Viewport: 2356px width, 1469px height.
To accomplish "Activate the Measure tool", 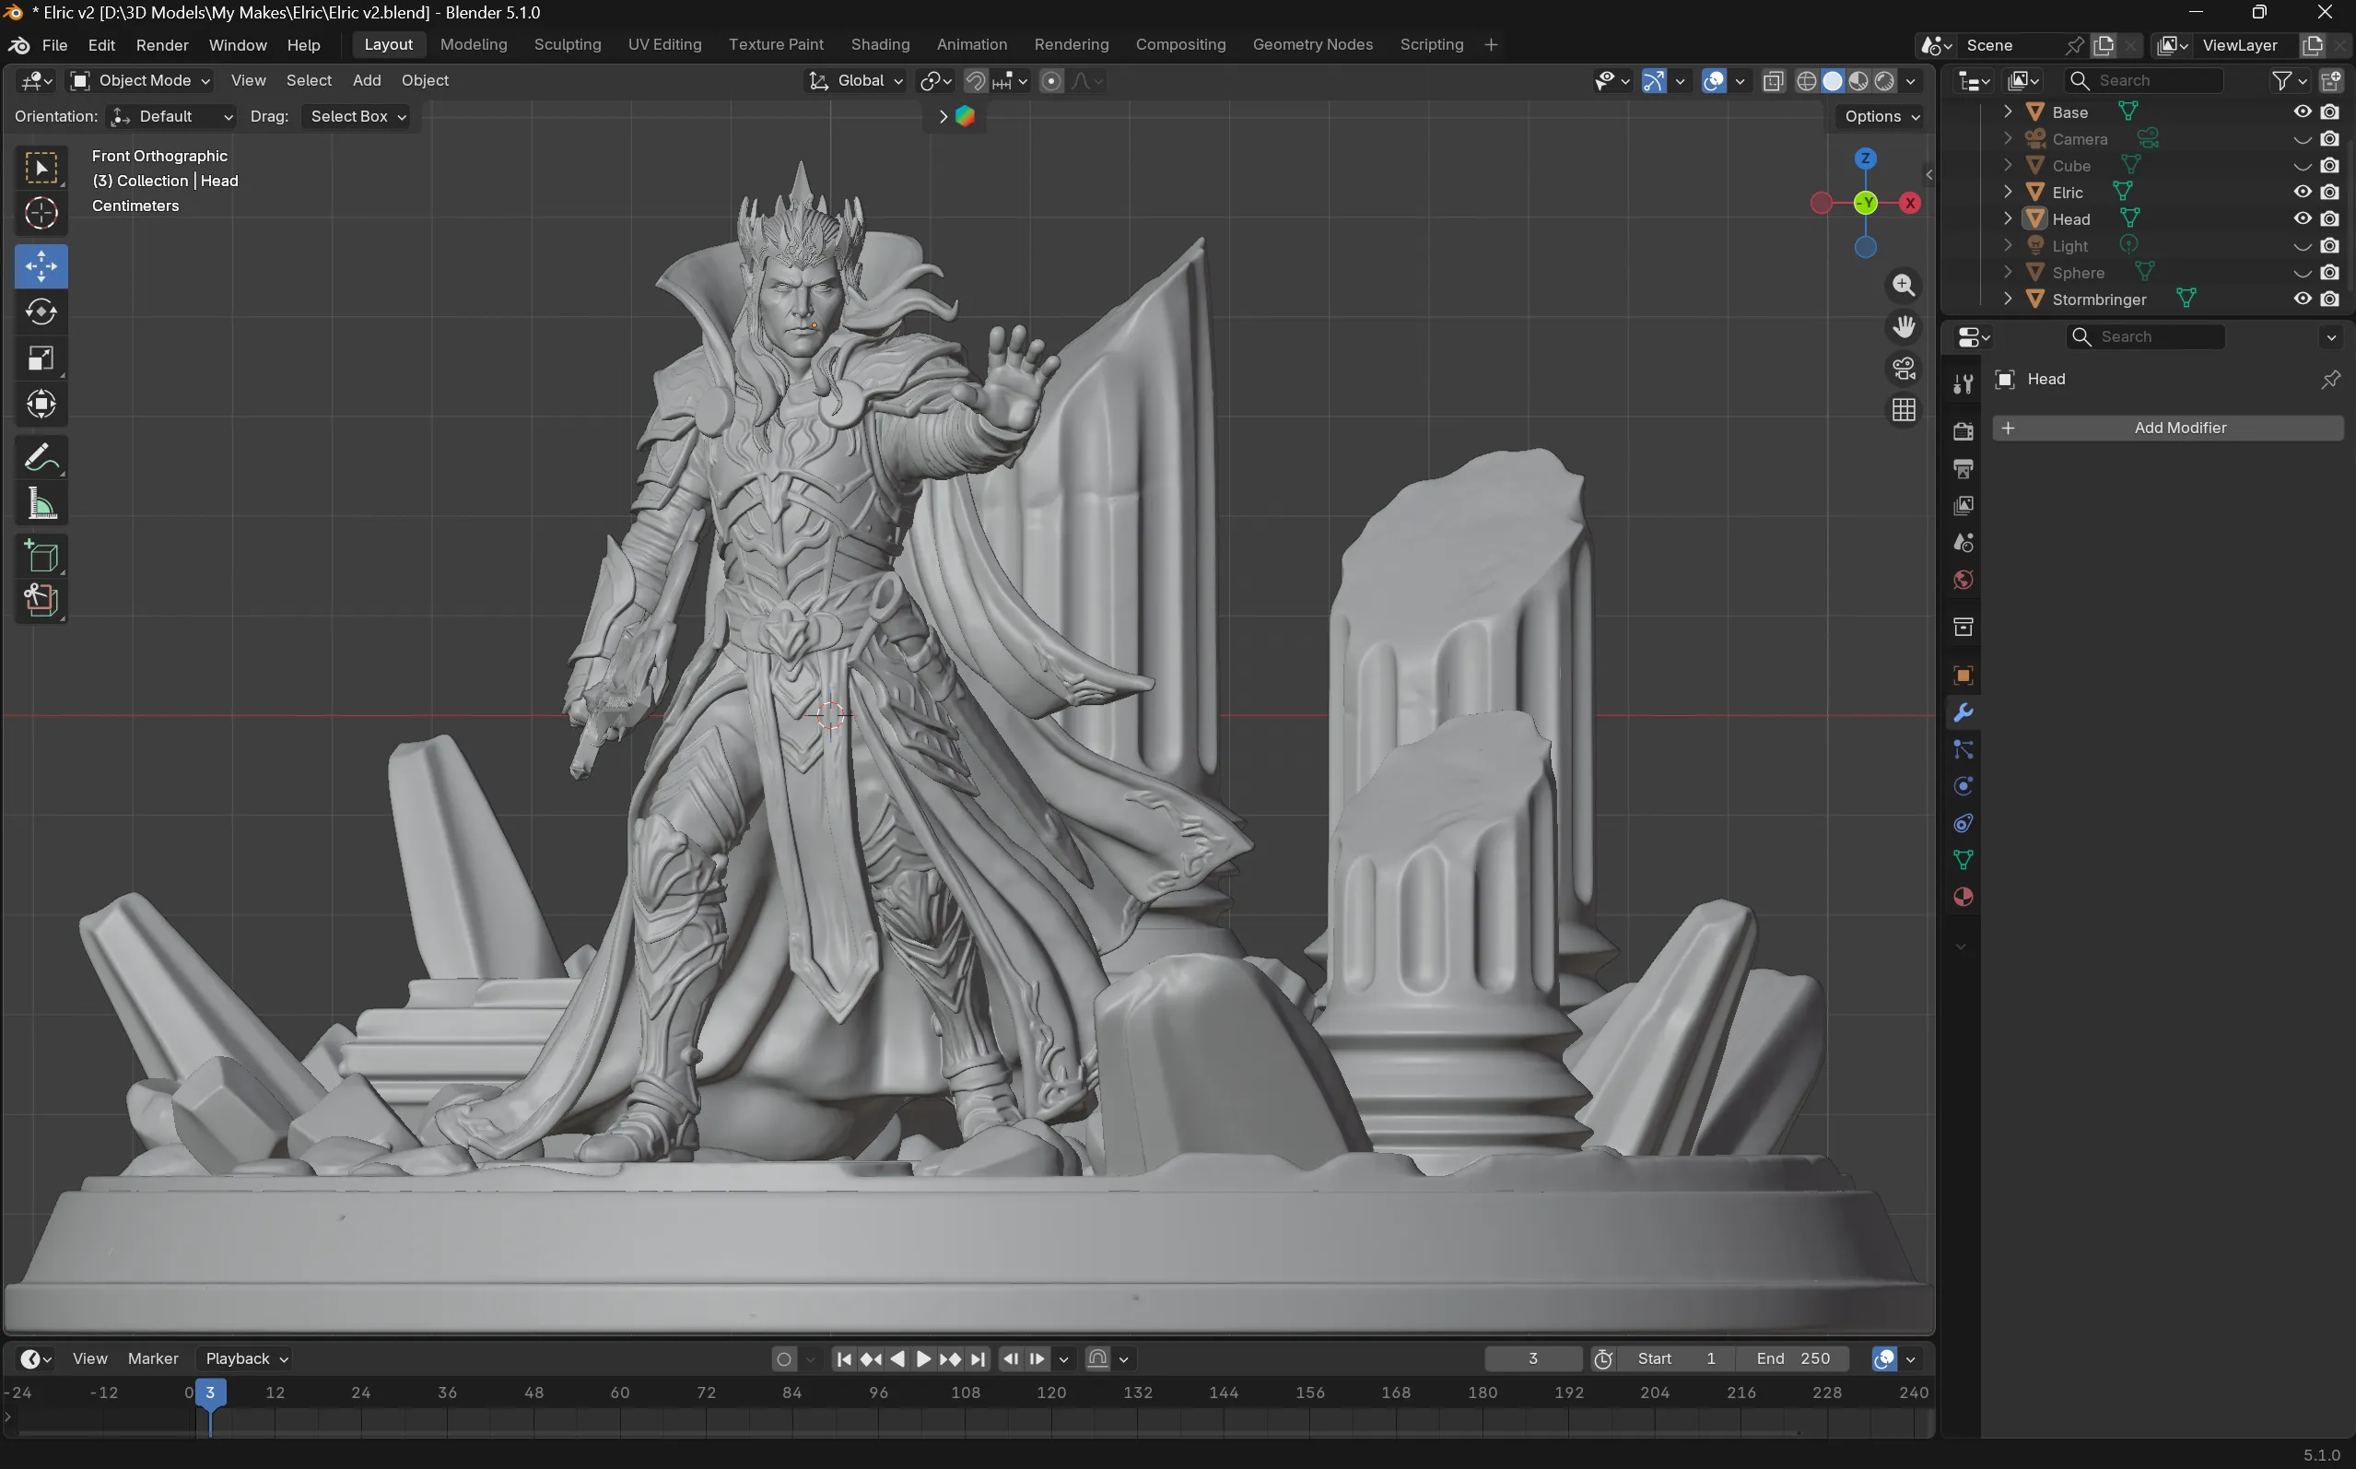I will point(41,504).
